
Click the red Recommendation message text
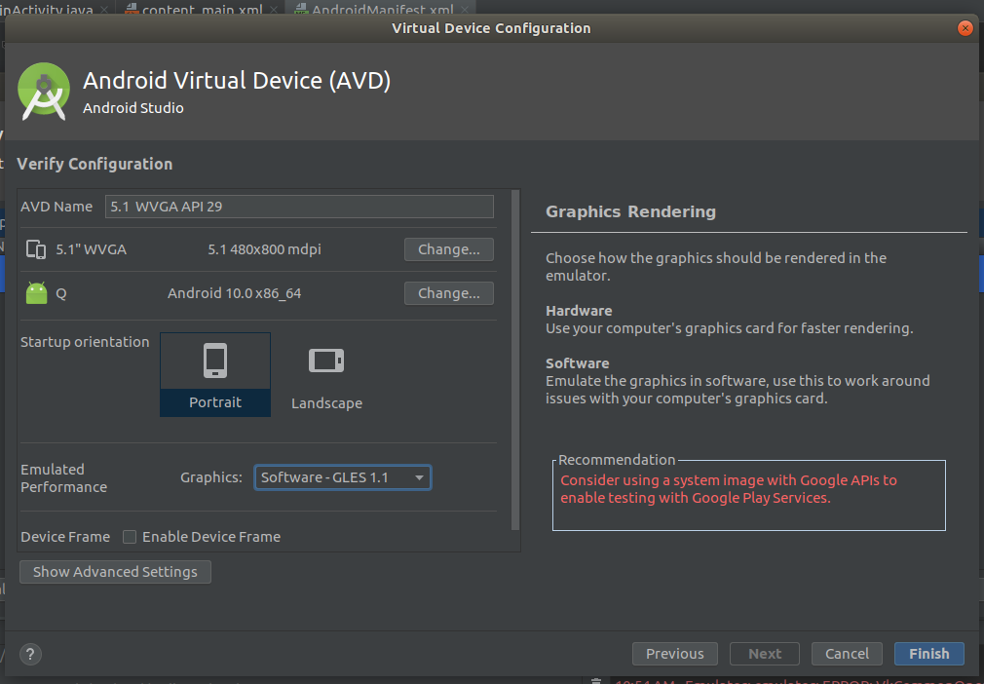point(729,489)
